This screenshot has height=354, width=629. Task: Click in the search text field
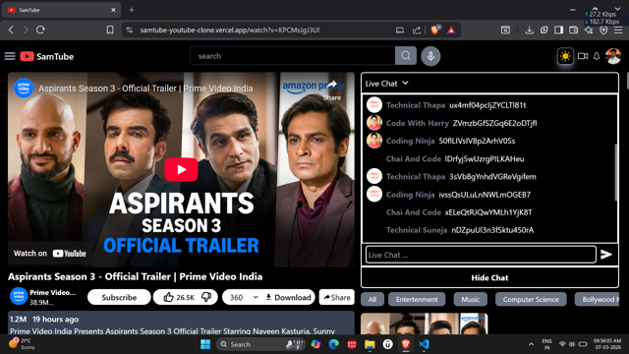click(293, 56)
